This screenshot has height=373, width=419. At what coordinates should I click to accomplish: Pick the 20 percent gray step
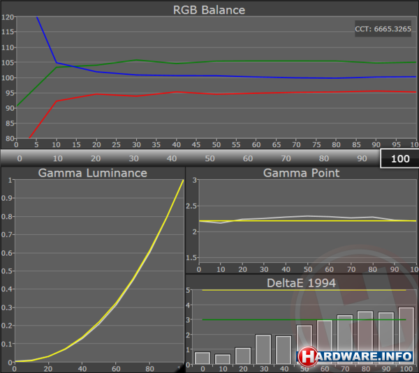tap(95, 158)
